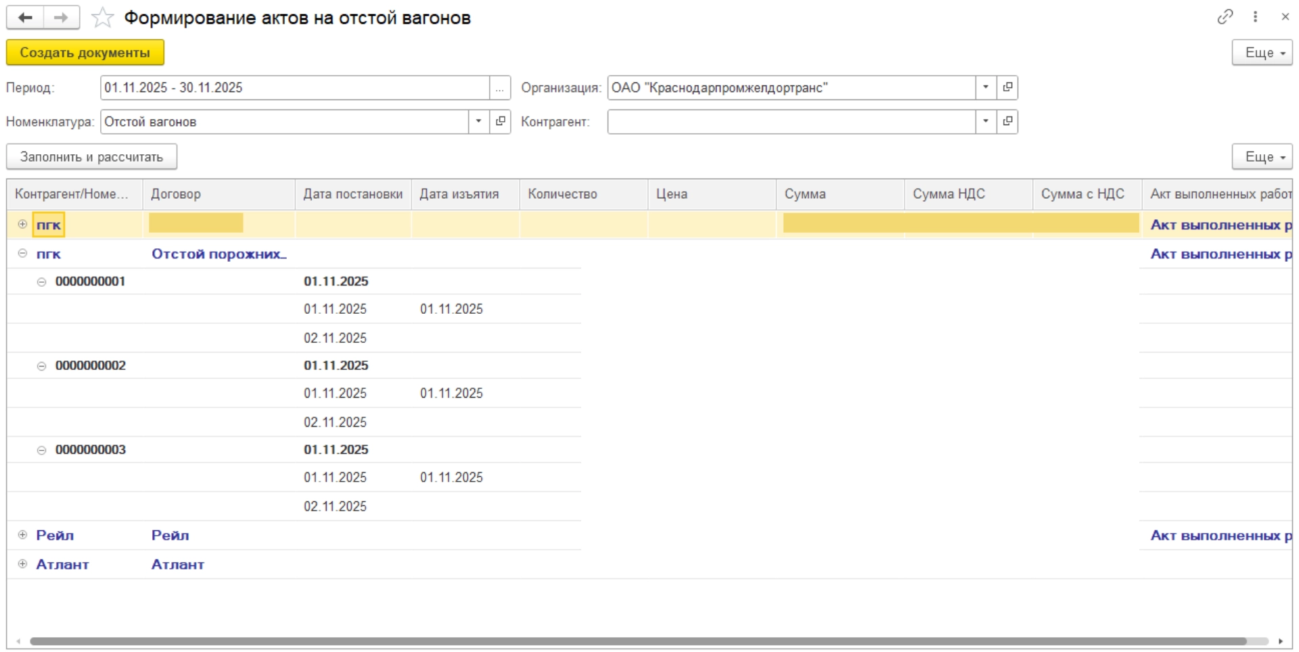Screen dimensions: 1299x652
Task: Open Акт выполненных link in highlighted row
Action: click(1221, 225)
